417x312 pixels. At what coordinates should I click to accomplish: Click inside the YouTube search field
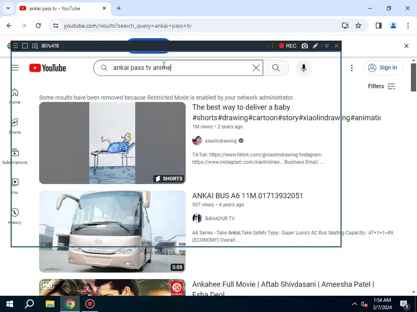[x=178, y=68]
